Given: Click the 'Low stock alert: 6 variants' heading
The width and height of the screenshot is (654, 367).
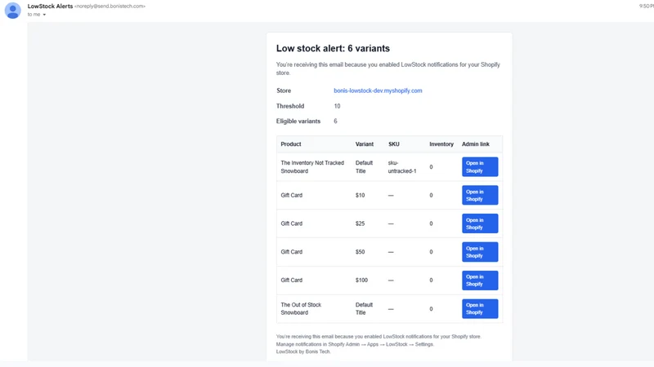Looking at the screenshot, I should click(333, 48).
